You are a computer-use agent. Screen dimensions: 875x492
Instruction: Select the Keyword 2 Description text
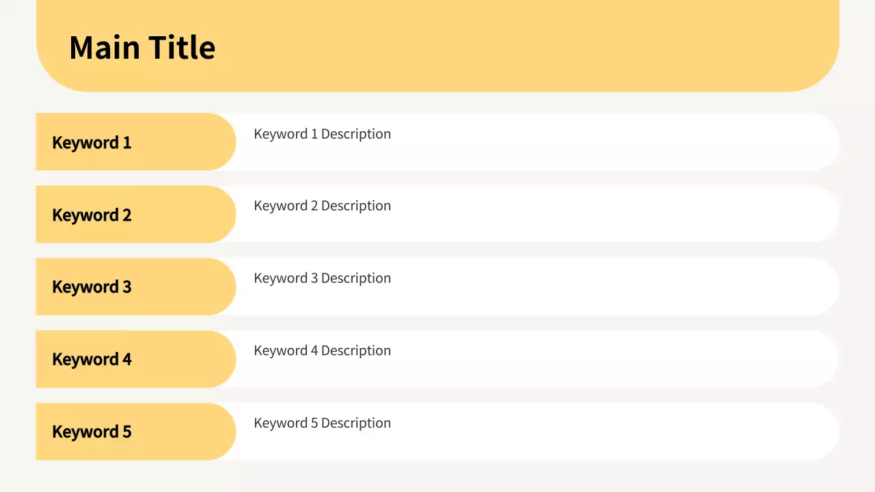click(x=322, y=206)
